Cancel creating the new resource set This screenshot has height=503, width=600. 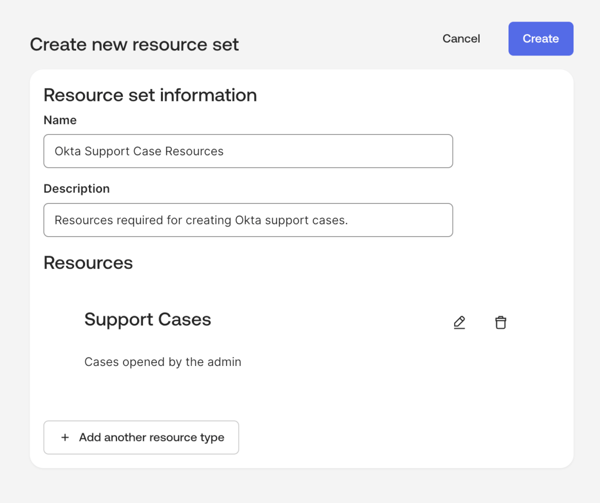[461, 38]
